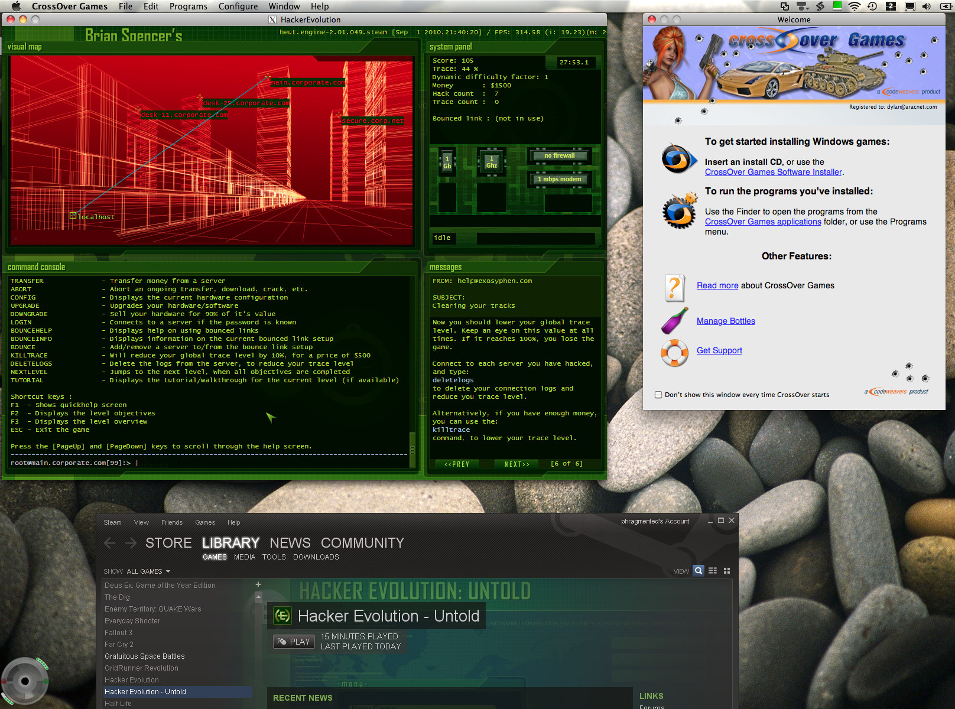Open the battery status icon
The image size is (955, 709).
click(946, 6)
